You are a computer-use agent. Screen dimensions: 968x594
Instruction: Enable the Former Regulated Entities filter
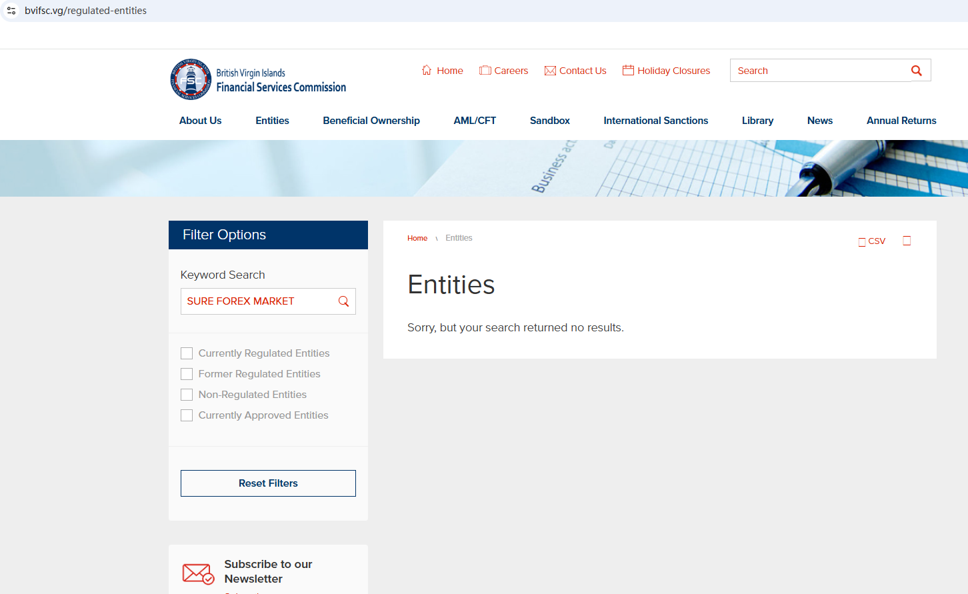(x=187, y=374)
